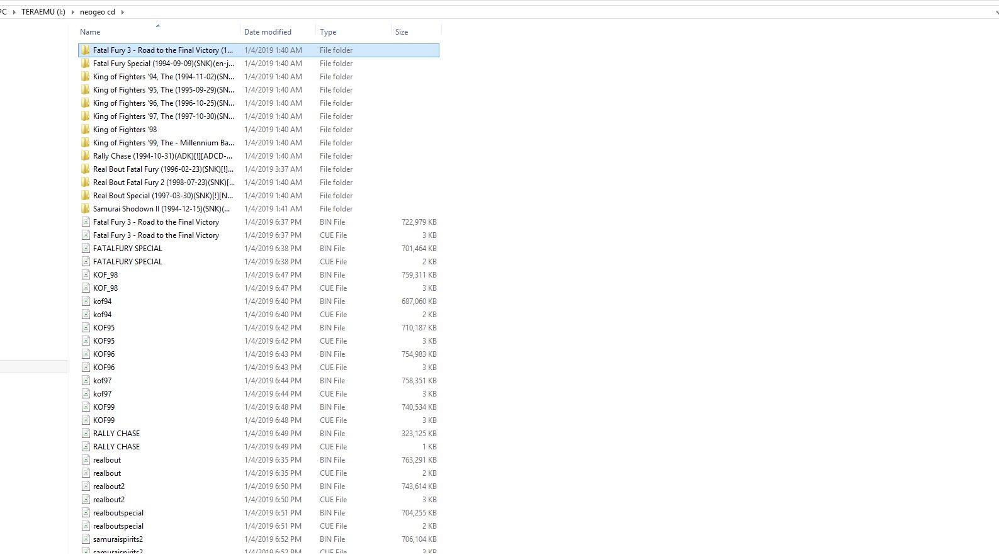Click the Real Bout Fatal Fury (1996) folder icon
This screenshot has width=999, height=557.
(85, 169)
